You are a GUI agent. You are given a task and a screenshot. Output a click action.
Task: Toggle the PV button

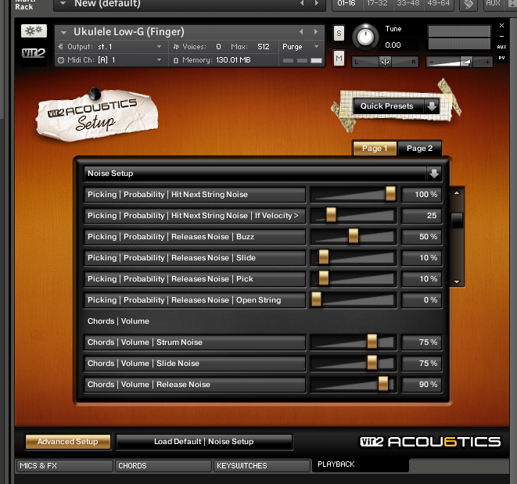(x=501, y=58)
